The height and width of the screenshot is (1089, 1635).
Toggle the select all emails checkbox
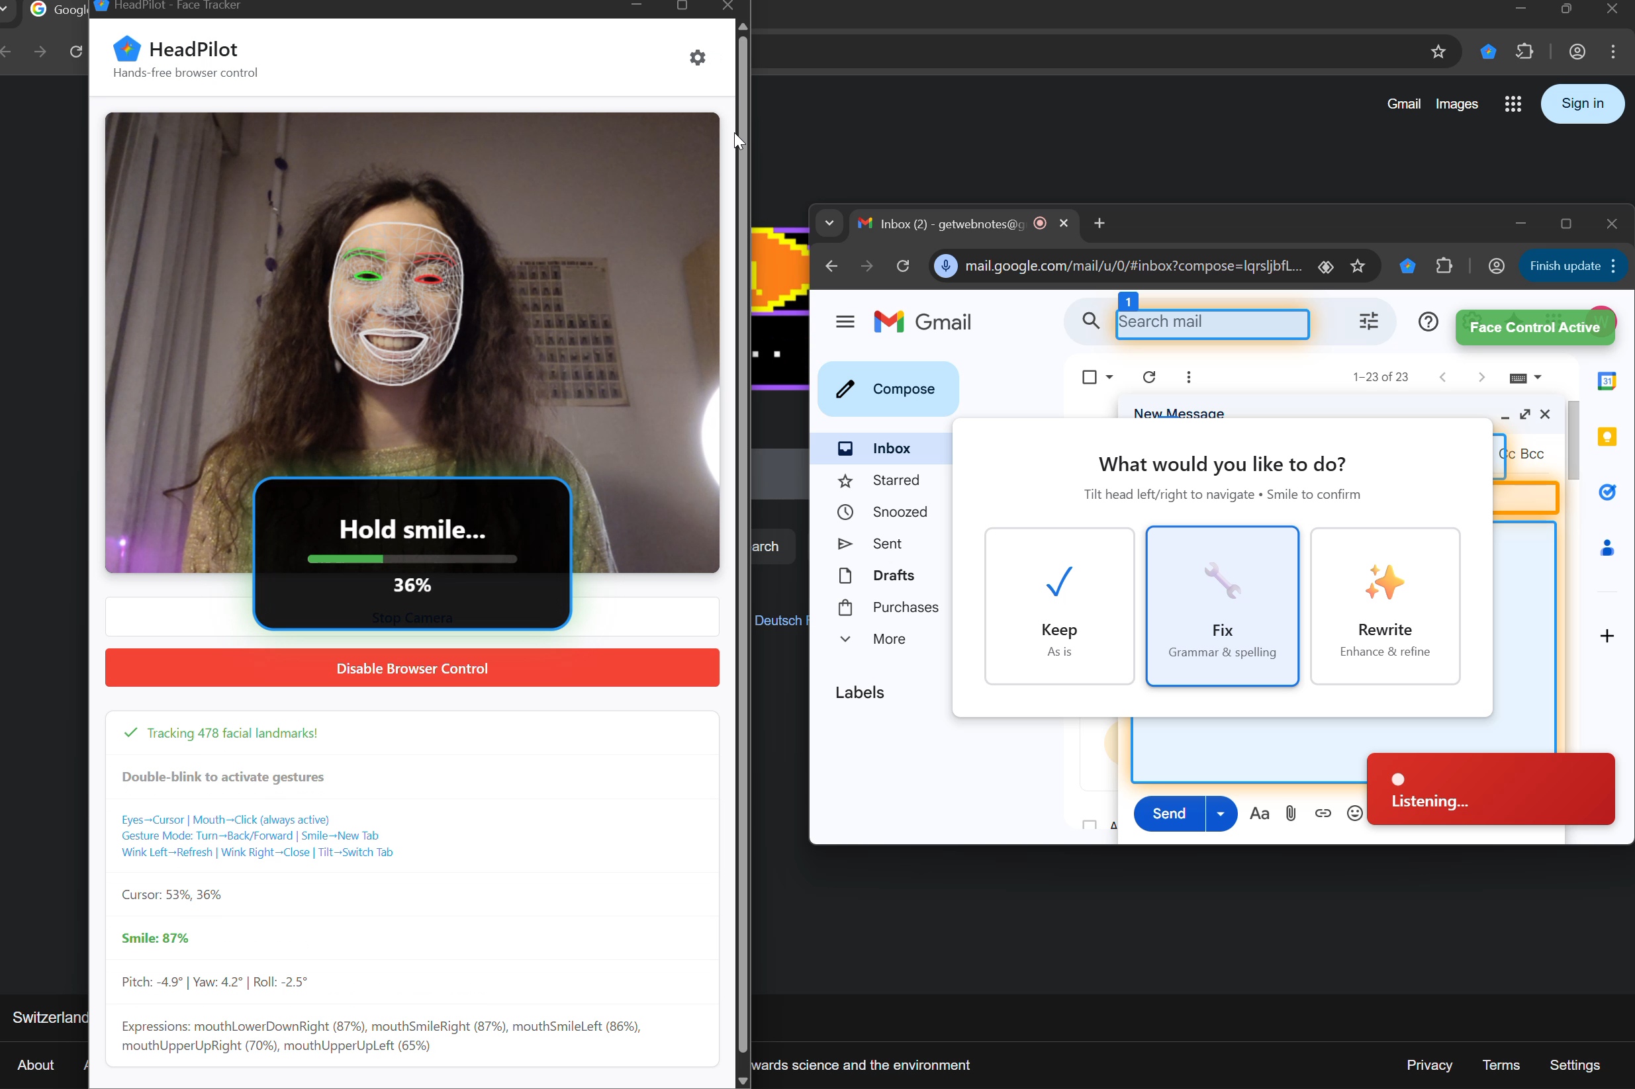[x=1089, y=377]
